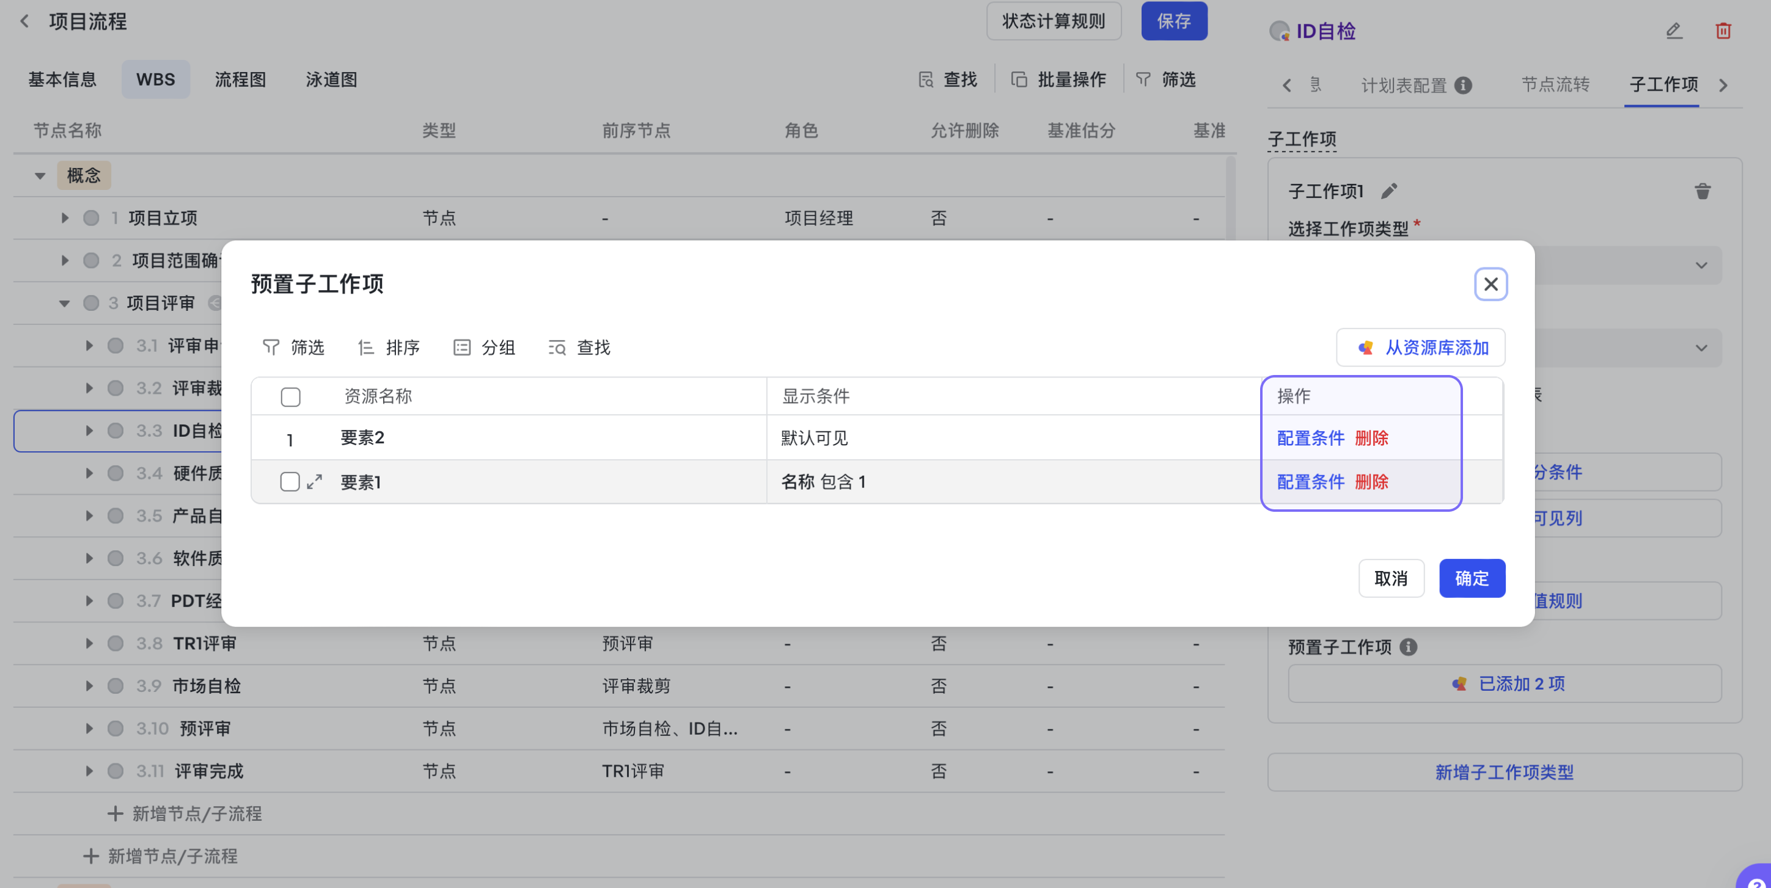Click the 从资源库添加 button
This screenshot has height=888, width=1771.
pos(1420,348)
